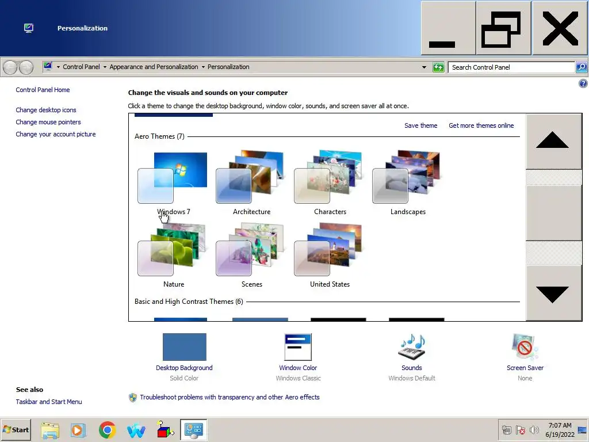Click the Back navigation button
Image resolution: width=589 pixels, height=442 pixels.
coord(10,67)
